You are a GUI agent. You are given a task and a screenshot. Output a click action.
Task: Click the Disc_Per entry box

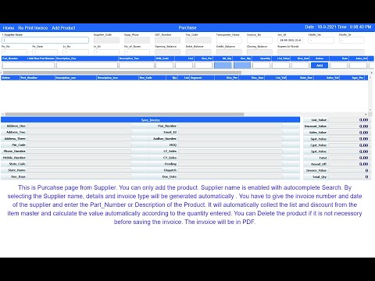click(x=203, y=65)
